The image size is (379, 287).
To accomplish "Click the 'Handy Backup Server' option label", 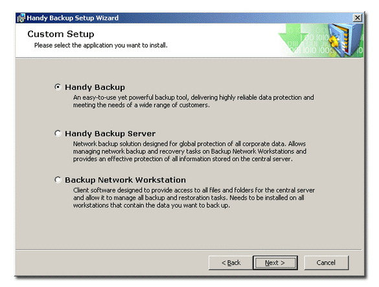I will (110, 134).
